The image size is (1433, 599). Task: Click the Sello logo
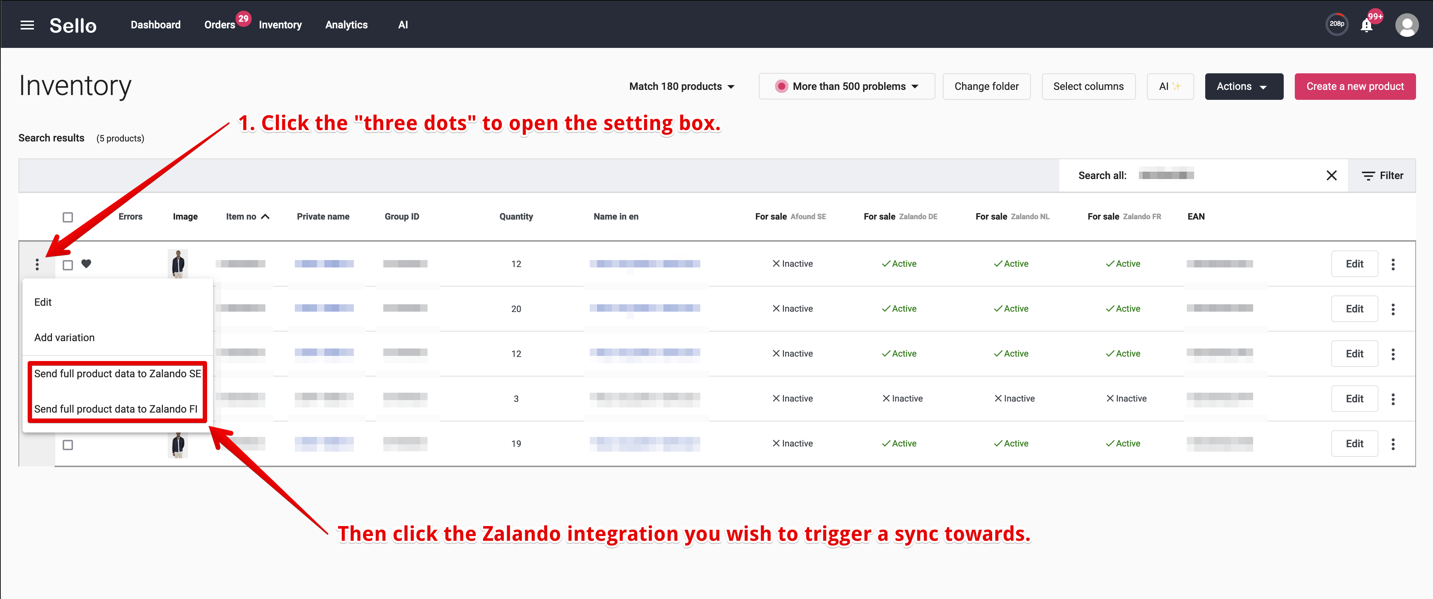[73, 25]
